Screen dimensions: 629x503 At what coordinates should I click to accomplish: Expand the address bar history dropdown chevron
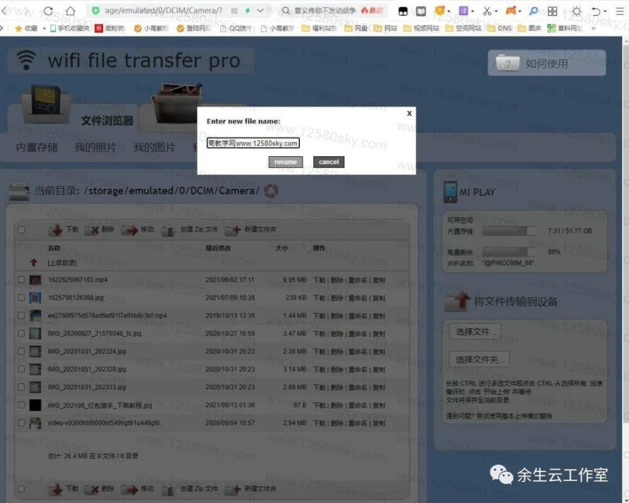click(x=260, y=11)
